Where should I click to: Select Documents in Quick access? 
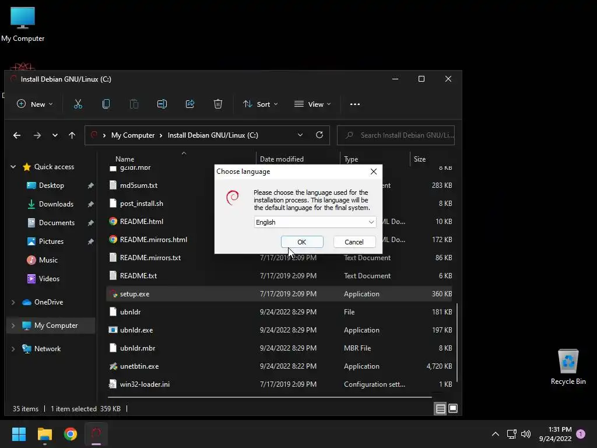57,223
